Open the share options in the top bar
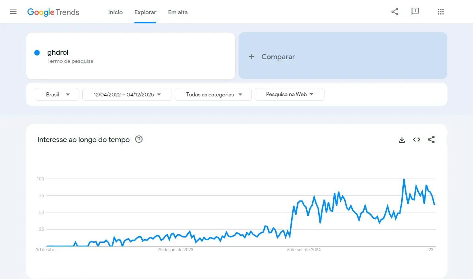 (394, 11)
